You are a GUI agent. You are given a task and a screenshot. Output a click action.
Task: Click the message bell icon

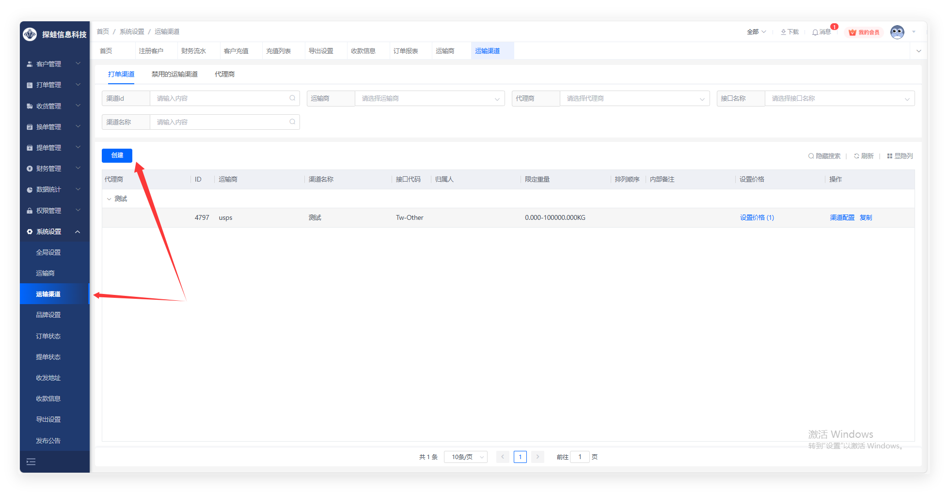click(815, 32)
